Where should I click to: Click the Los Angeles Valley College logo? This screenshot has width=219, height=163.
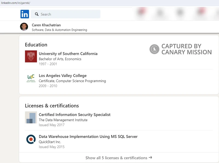[x=31, y=78]
